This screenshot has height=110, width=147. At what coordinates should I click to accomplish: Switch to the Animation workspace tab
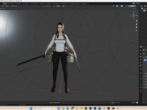[49, 4]
